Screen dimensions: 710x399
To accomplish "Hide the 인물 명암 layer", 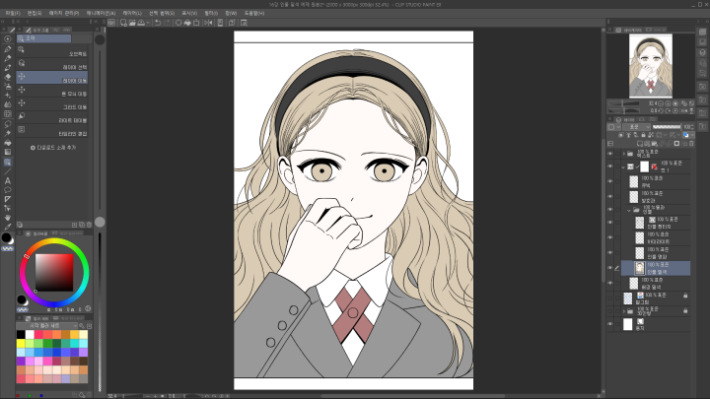I will pyautogui.click(x=610, y=252).
